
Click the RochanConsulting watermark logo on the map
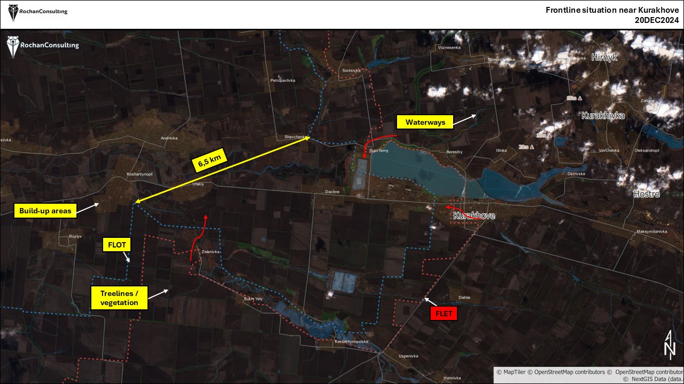pos(43,46)
